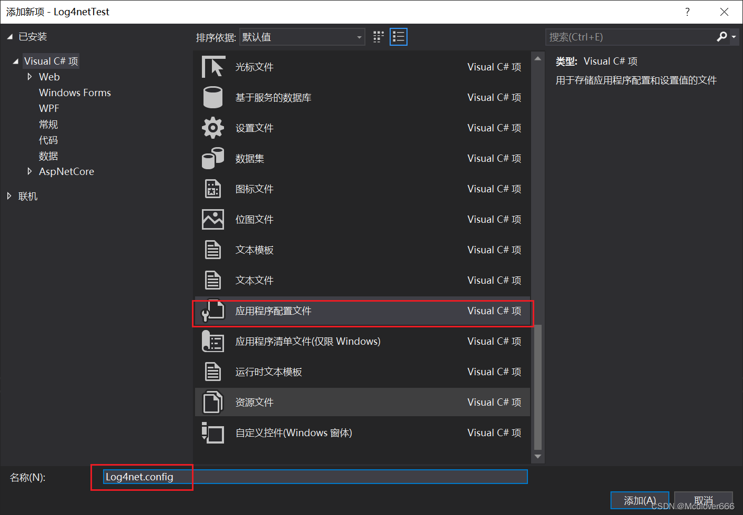The image size is (743, 515).
Task: Click the runtime text template (运行时文本模板) icon
Action: tap(213, 372)
